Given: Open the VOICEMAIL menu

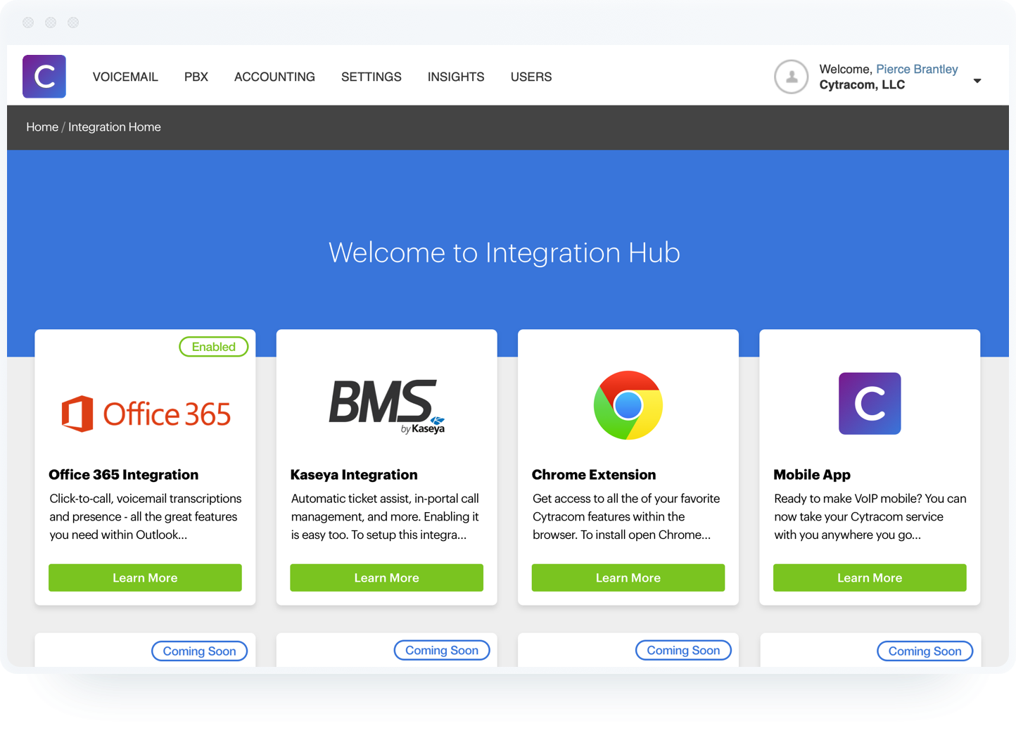Looking at the screenshot, I should click(125, 77).
